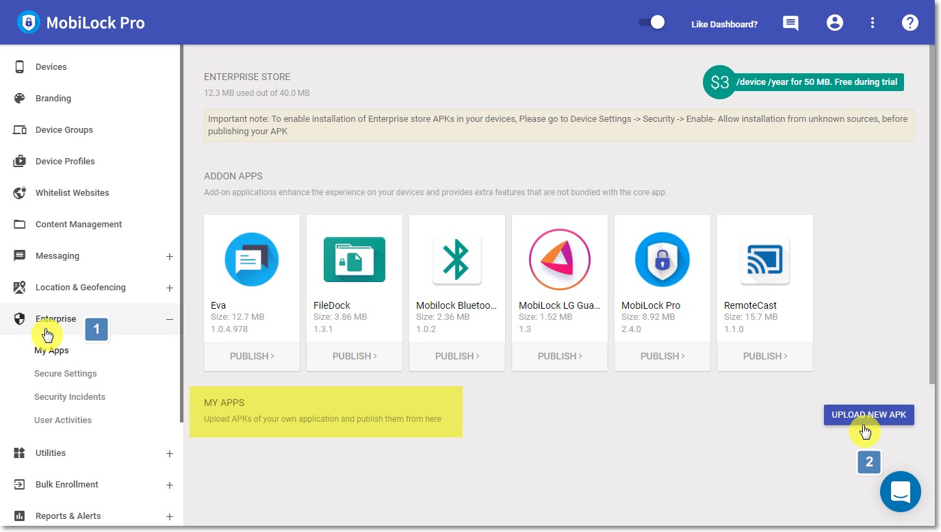Image resolution: width=941 pixels, height=532 pixels.
Task: Click the Devices phone icon in sidebar
Action: pos(20,66)
